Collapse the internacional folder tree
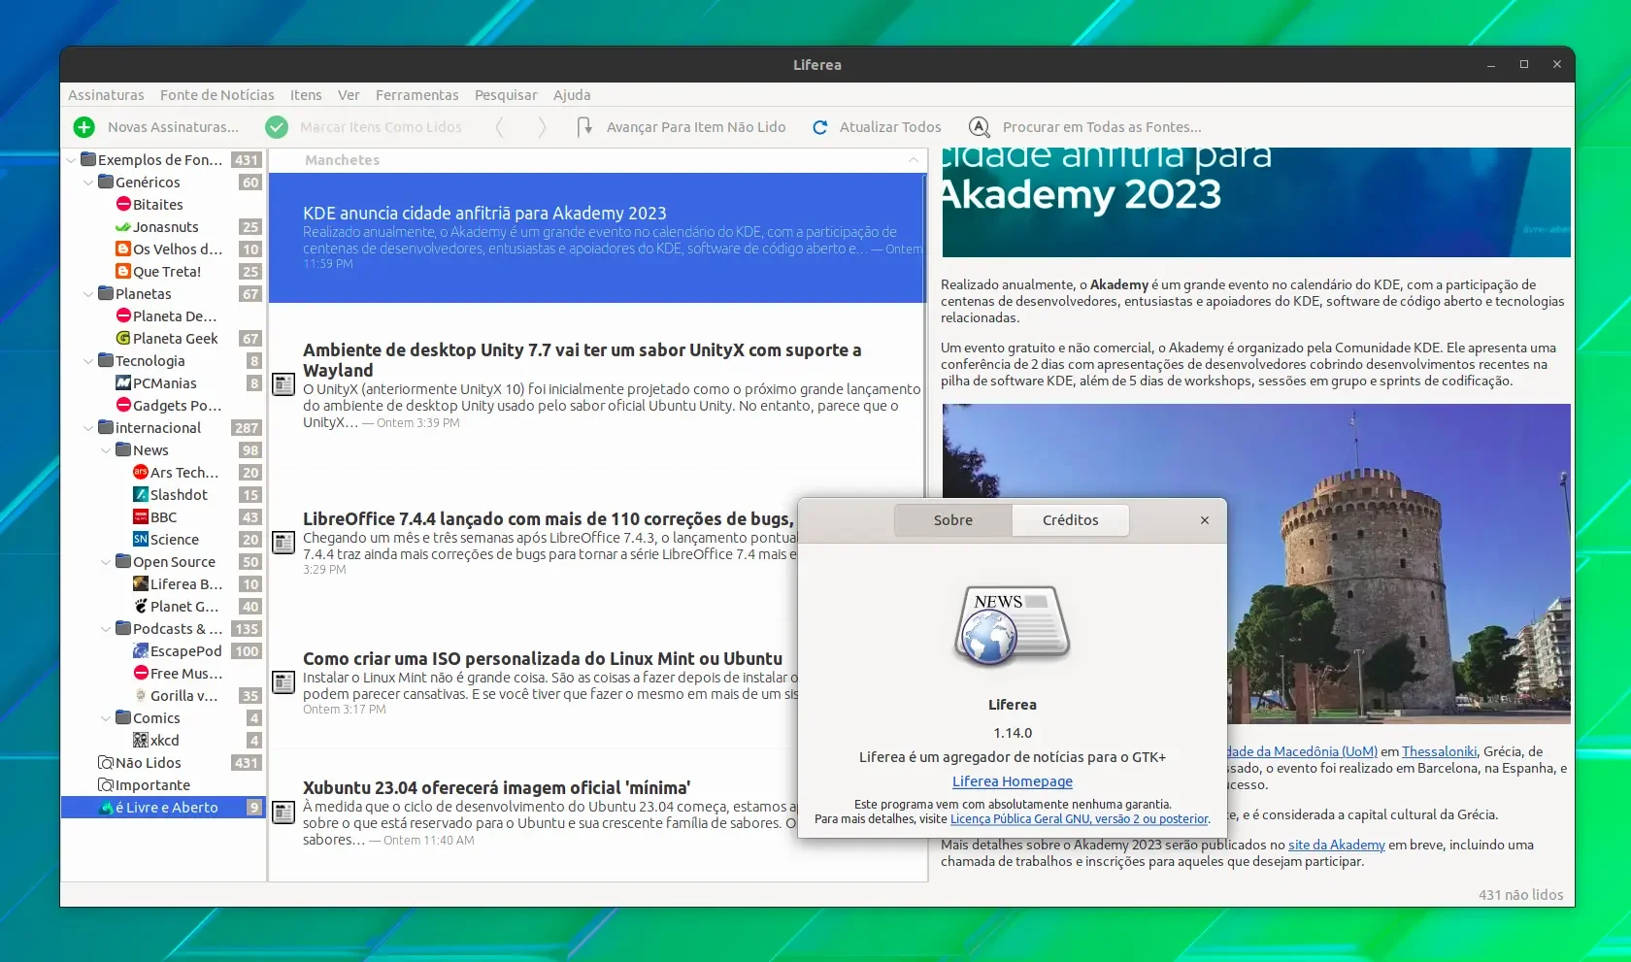This screenshot has width=1631, height=962. (x=89, y=428)
